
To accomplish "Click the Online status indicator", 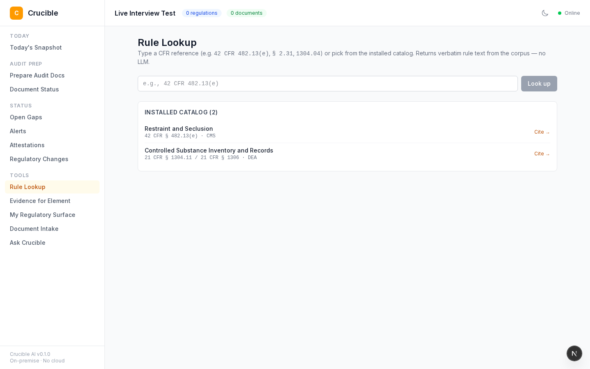I will click(x=569, y=13).
